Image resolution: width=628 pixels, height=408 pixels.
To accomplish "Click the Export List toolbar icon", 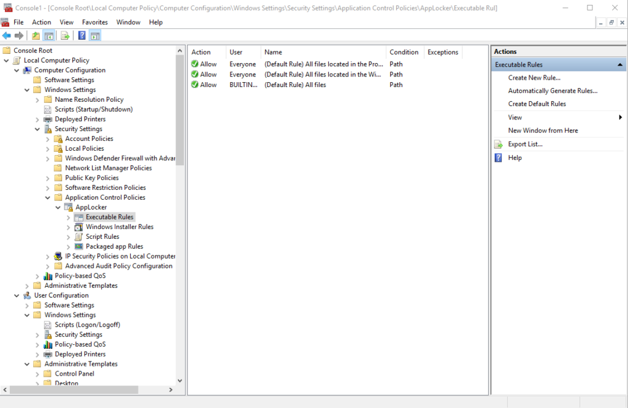I will point(65,36).
